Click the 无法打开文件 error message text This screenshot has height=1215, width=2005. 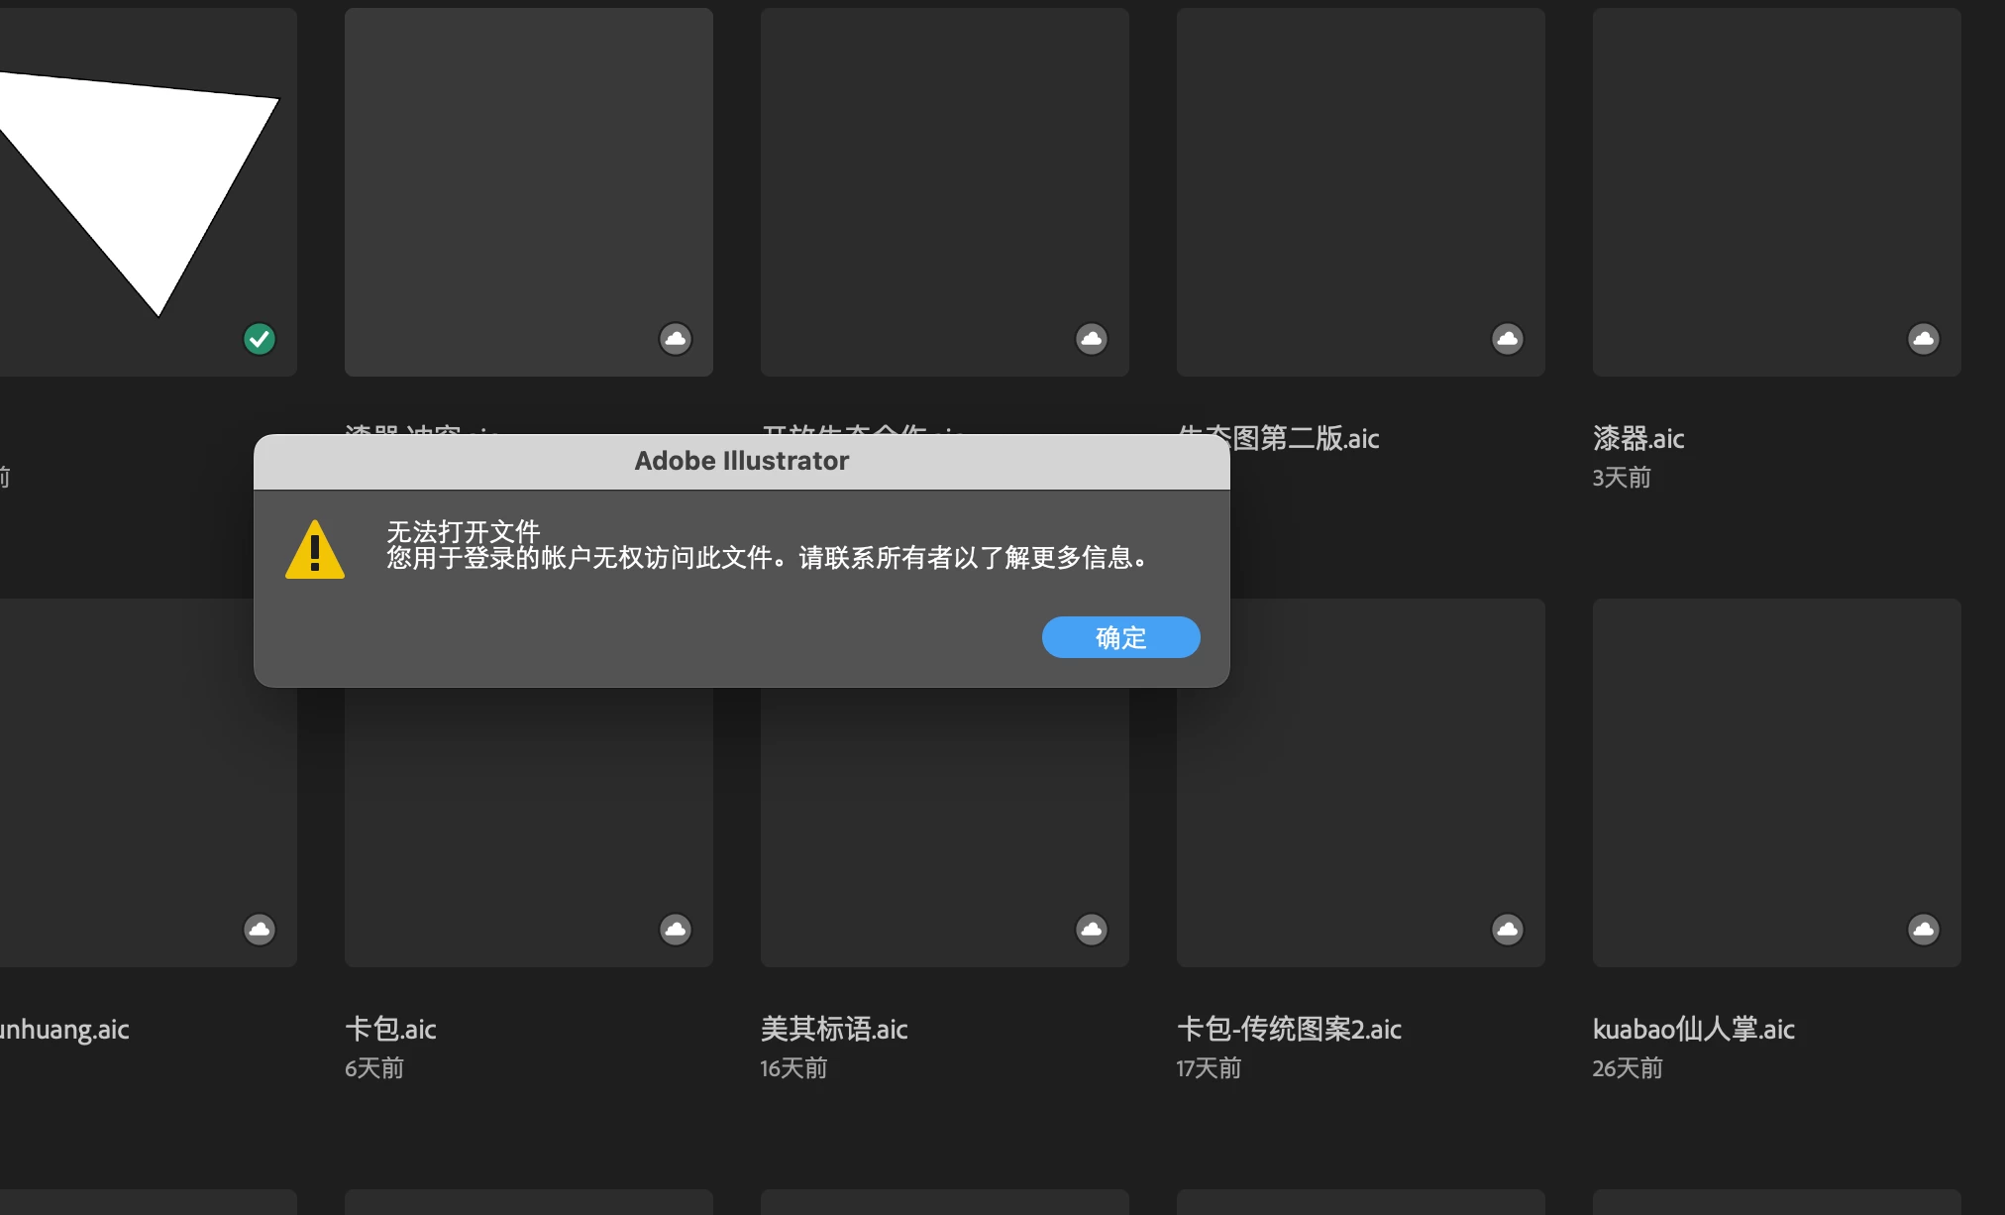(464, 531)
